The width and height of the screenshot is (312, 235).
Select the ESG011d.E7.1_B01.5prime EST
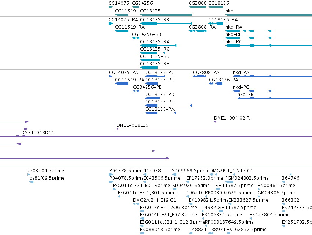point(119,197)
